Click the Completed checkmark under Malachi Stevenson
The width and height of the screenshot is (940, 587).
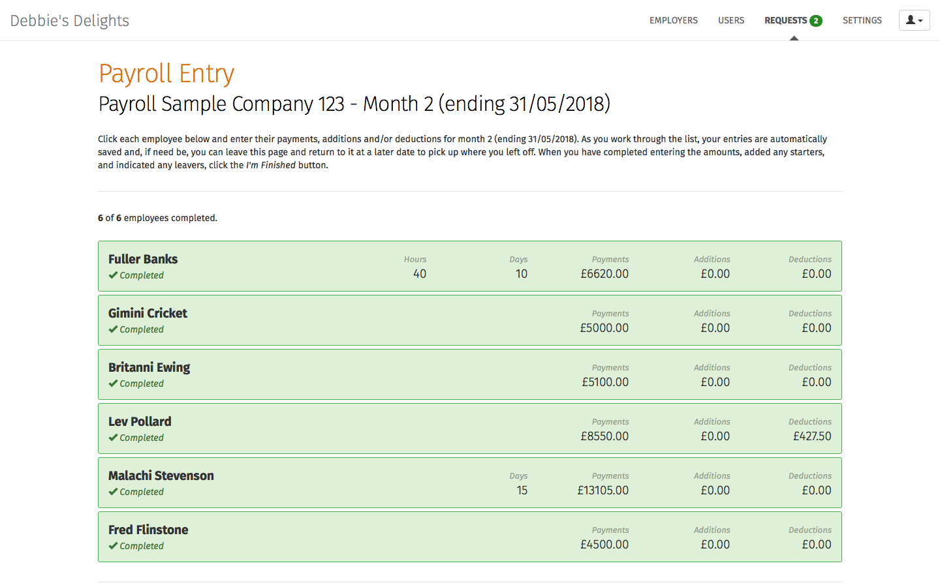click(114, 492)
